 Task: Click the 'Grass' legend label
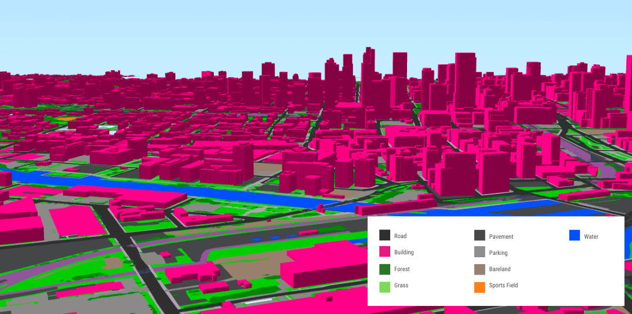click(401, 286)
